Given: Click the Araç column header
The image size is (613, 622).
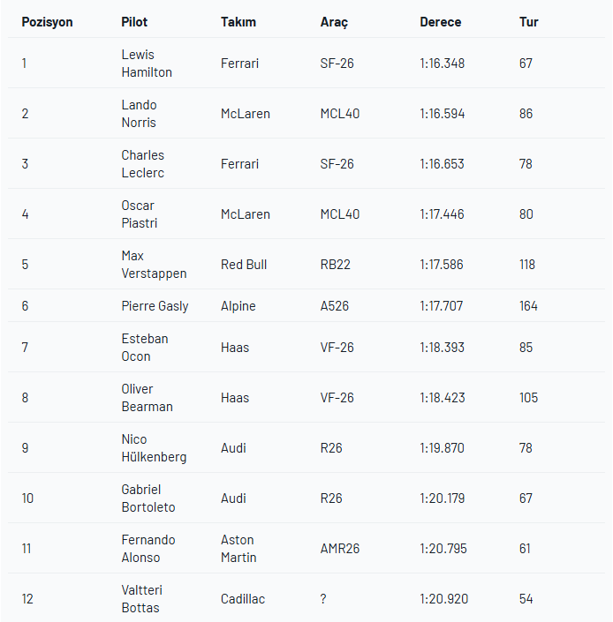Looking at the screenshot, I should (334, 22).
